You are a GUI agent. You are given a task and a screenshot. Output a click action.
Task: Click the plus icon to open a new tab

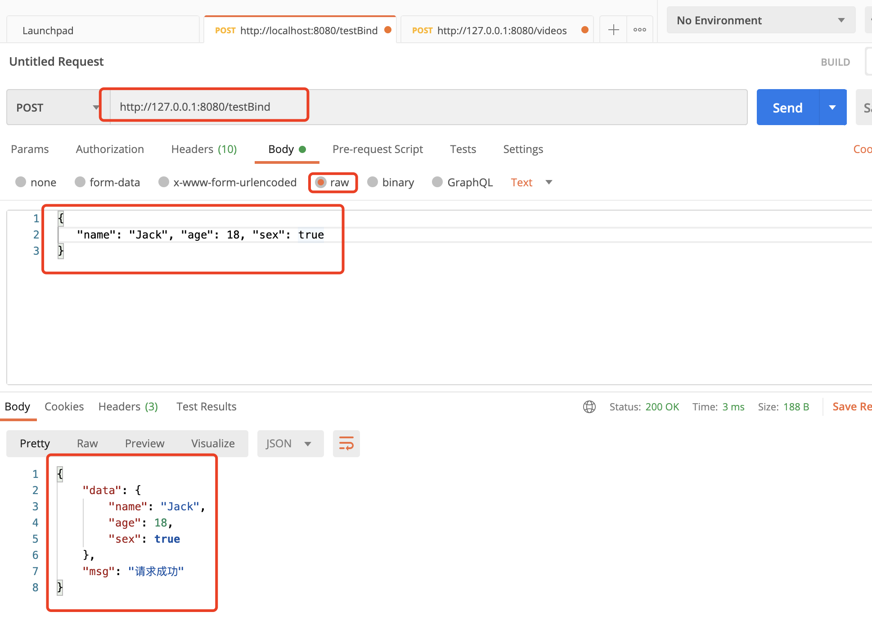coord(613,30)
